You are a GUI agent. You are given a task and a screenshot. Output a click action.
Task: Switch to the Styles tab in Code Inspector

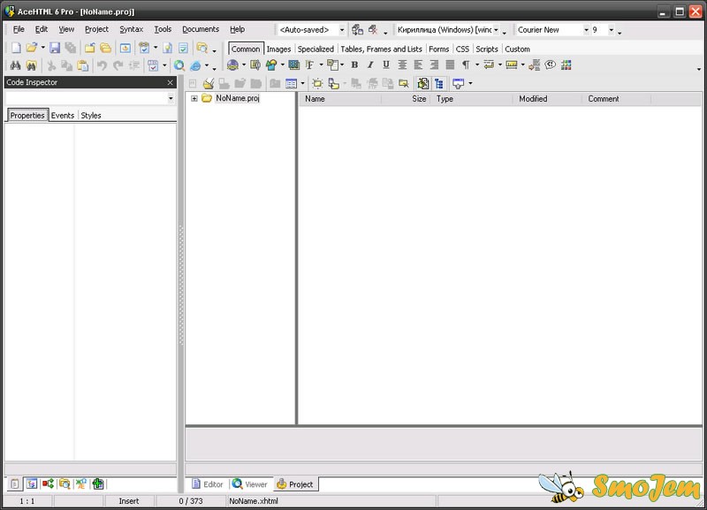point(91,116)
